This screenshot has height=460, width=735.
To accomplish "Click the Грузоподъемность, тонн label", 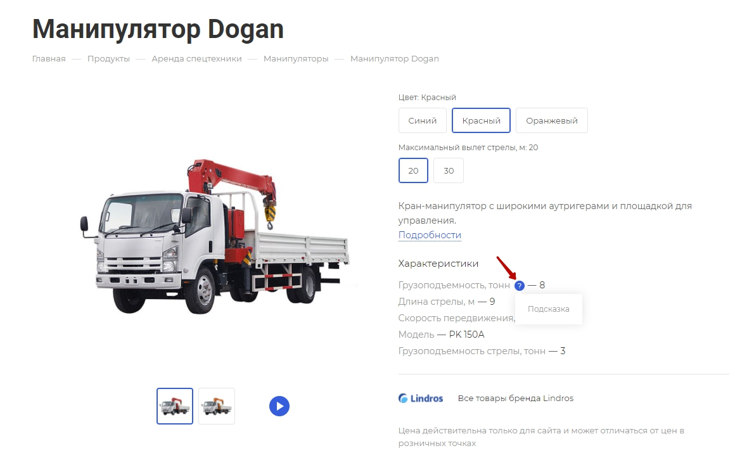I will point(454,285).
